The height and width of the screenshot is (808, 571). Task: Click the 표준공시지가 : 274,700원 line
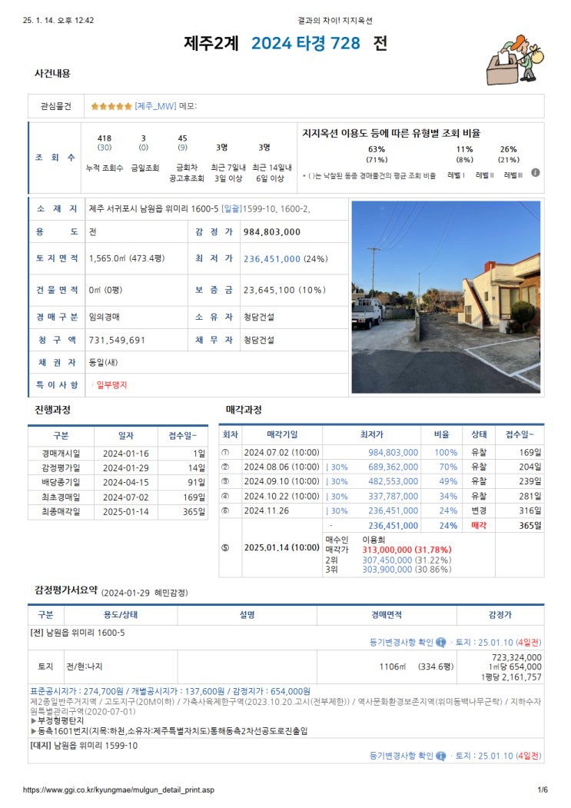point(170,691)
